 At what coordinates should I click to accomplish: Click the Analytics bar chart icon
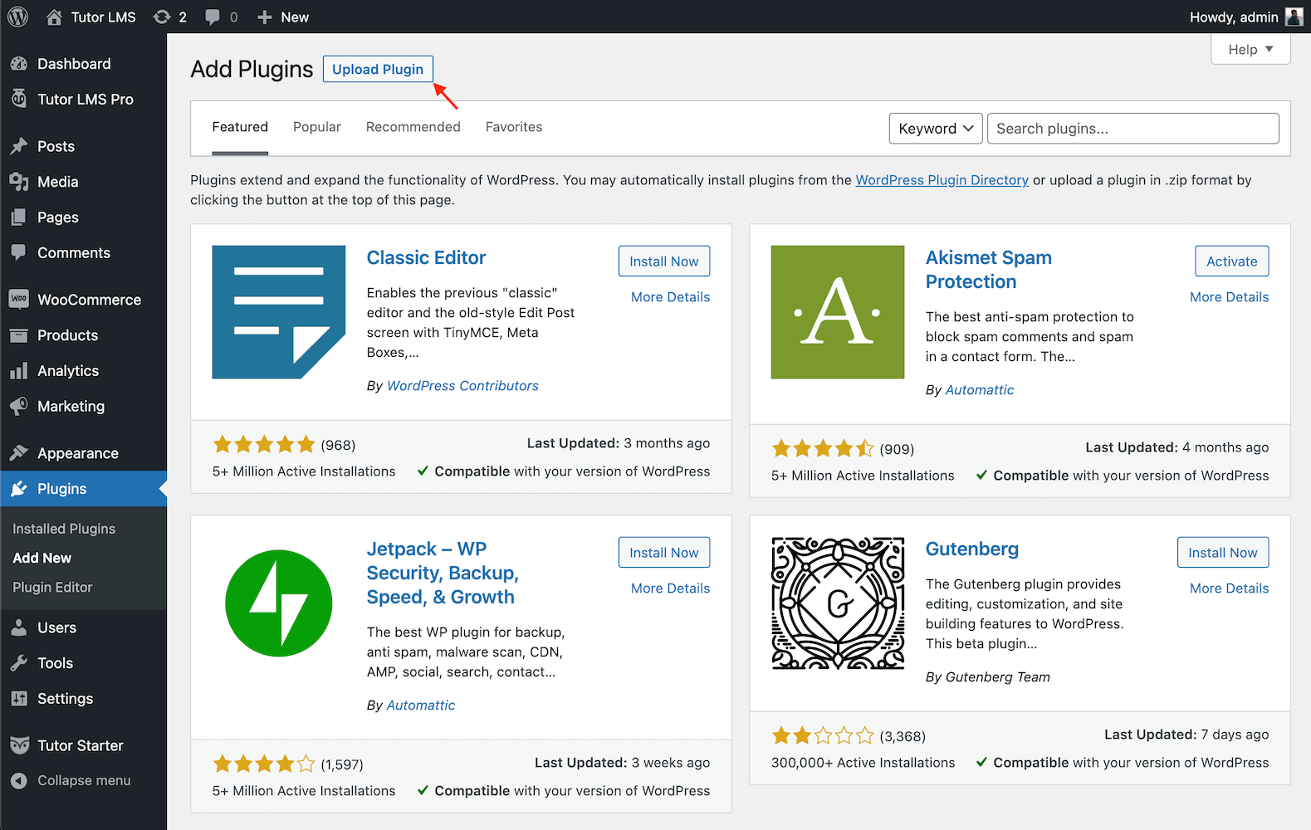(19, 371)
